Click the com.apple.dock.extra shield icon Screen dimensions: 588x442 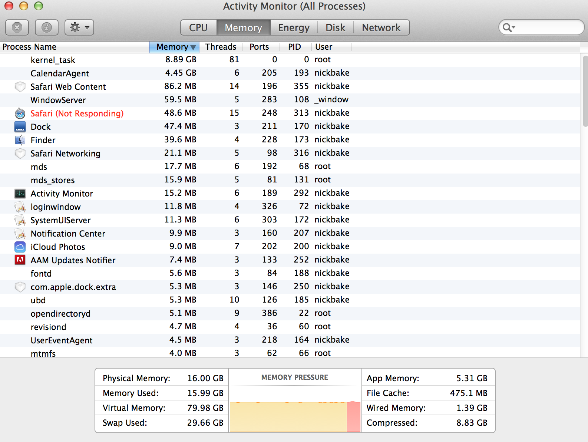[20, 287]
